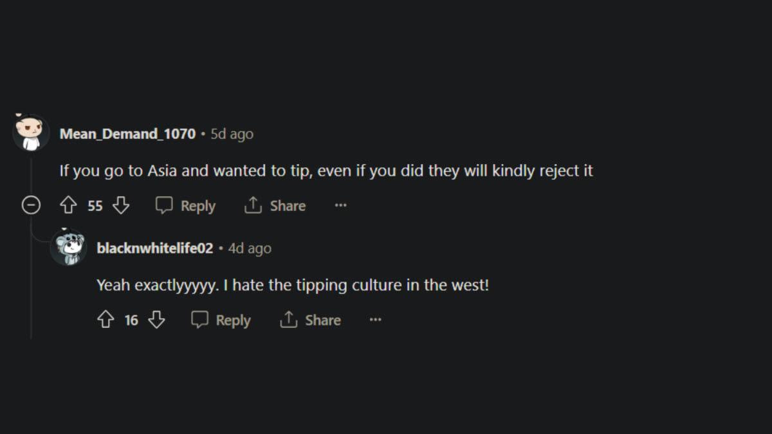Click the '5d ago' comment timestamp
Image resolution: width=772 pixels, height=434 pixels.
pos(232,134)
